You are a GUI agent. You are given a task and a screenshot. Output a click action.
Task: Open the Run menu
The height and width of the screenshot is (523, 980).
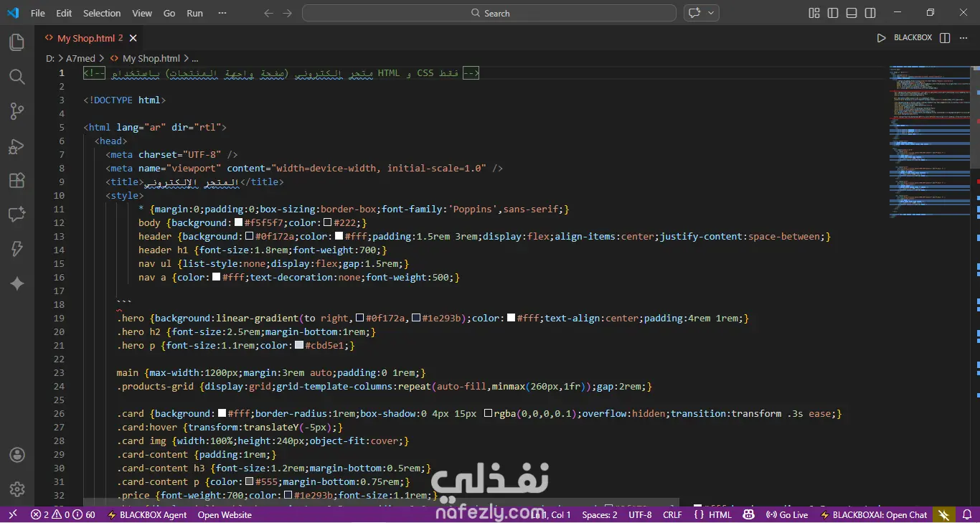click(x=194, y=13)
